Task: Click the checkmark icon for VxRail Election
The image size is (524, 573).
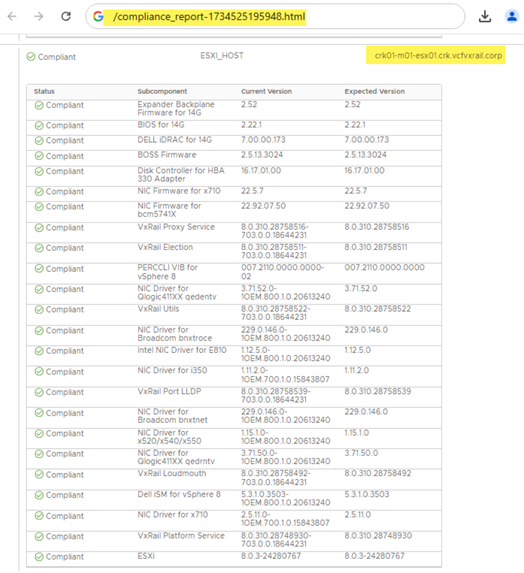Action: (39, 248)
